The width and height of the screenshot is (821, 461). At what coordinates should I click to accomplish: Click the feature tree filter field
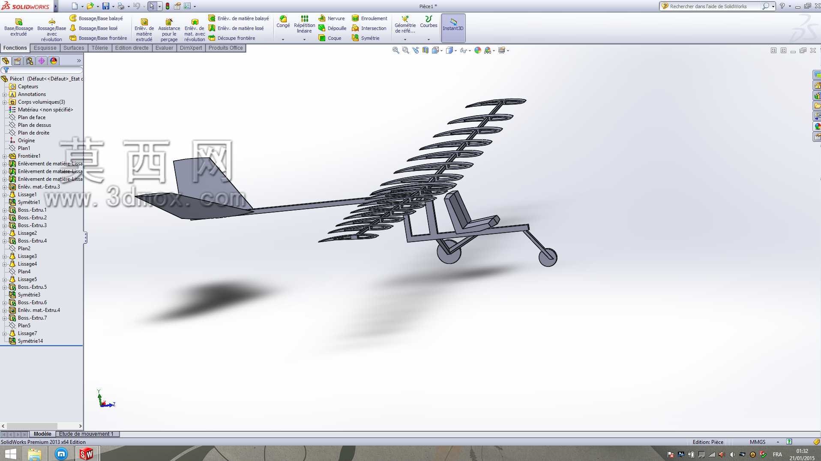(x=42, y=70)
